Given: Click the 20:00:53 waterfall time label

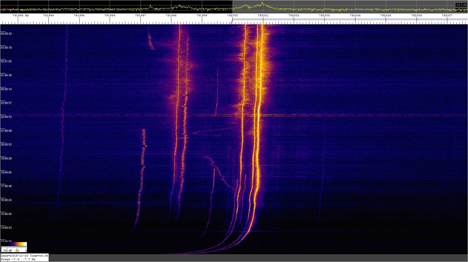Looking at the screenshot, I should point(6,145).
